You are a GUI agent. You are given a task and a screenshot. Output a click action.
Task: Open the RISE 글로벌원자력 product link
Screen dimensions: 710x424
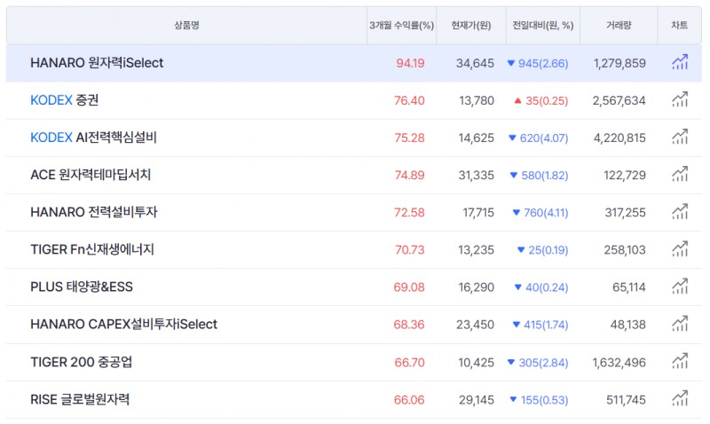[x=80, y=399]
